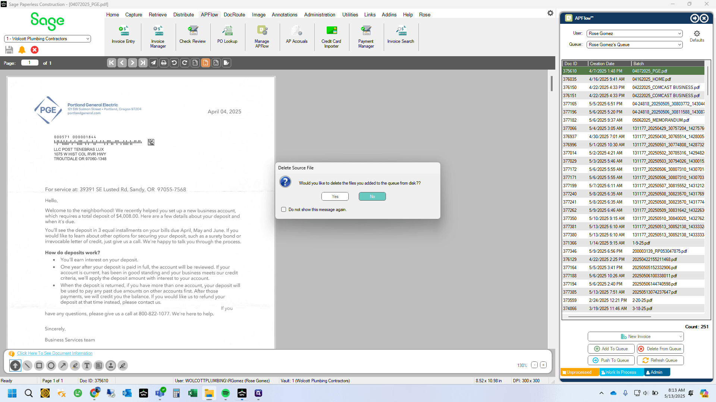716x402 pixels.
Task: Click the Push To Queue button
Action: (x=611, y=360)
